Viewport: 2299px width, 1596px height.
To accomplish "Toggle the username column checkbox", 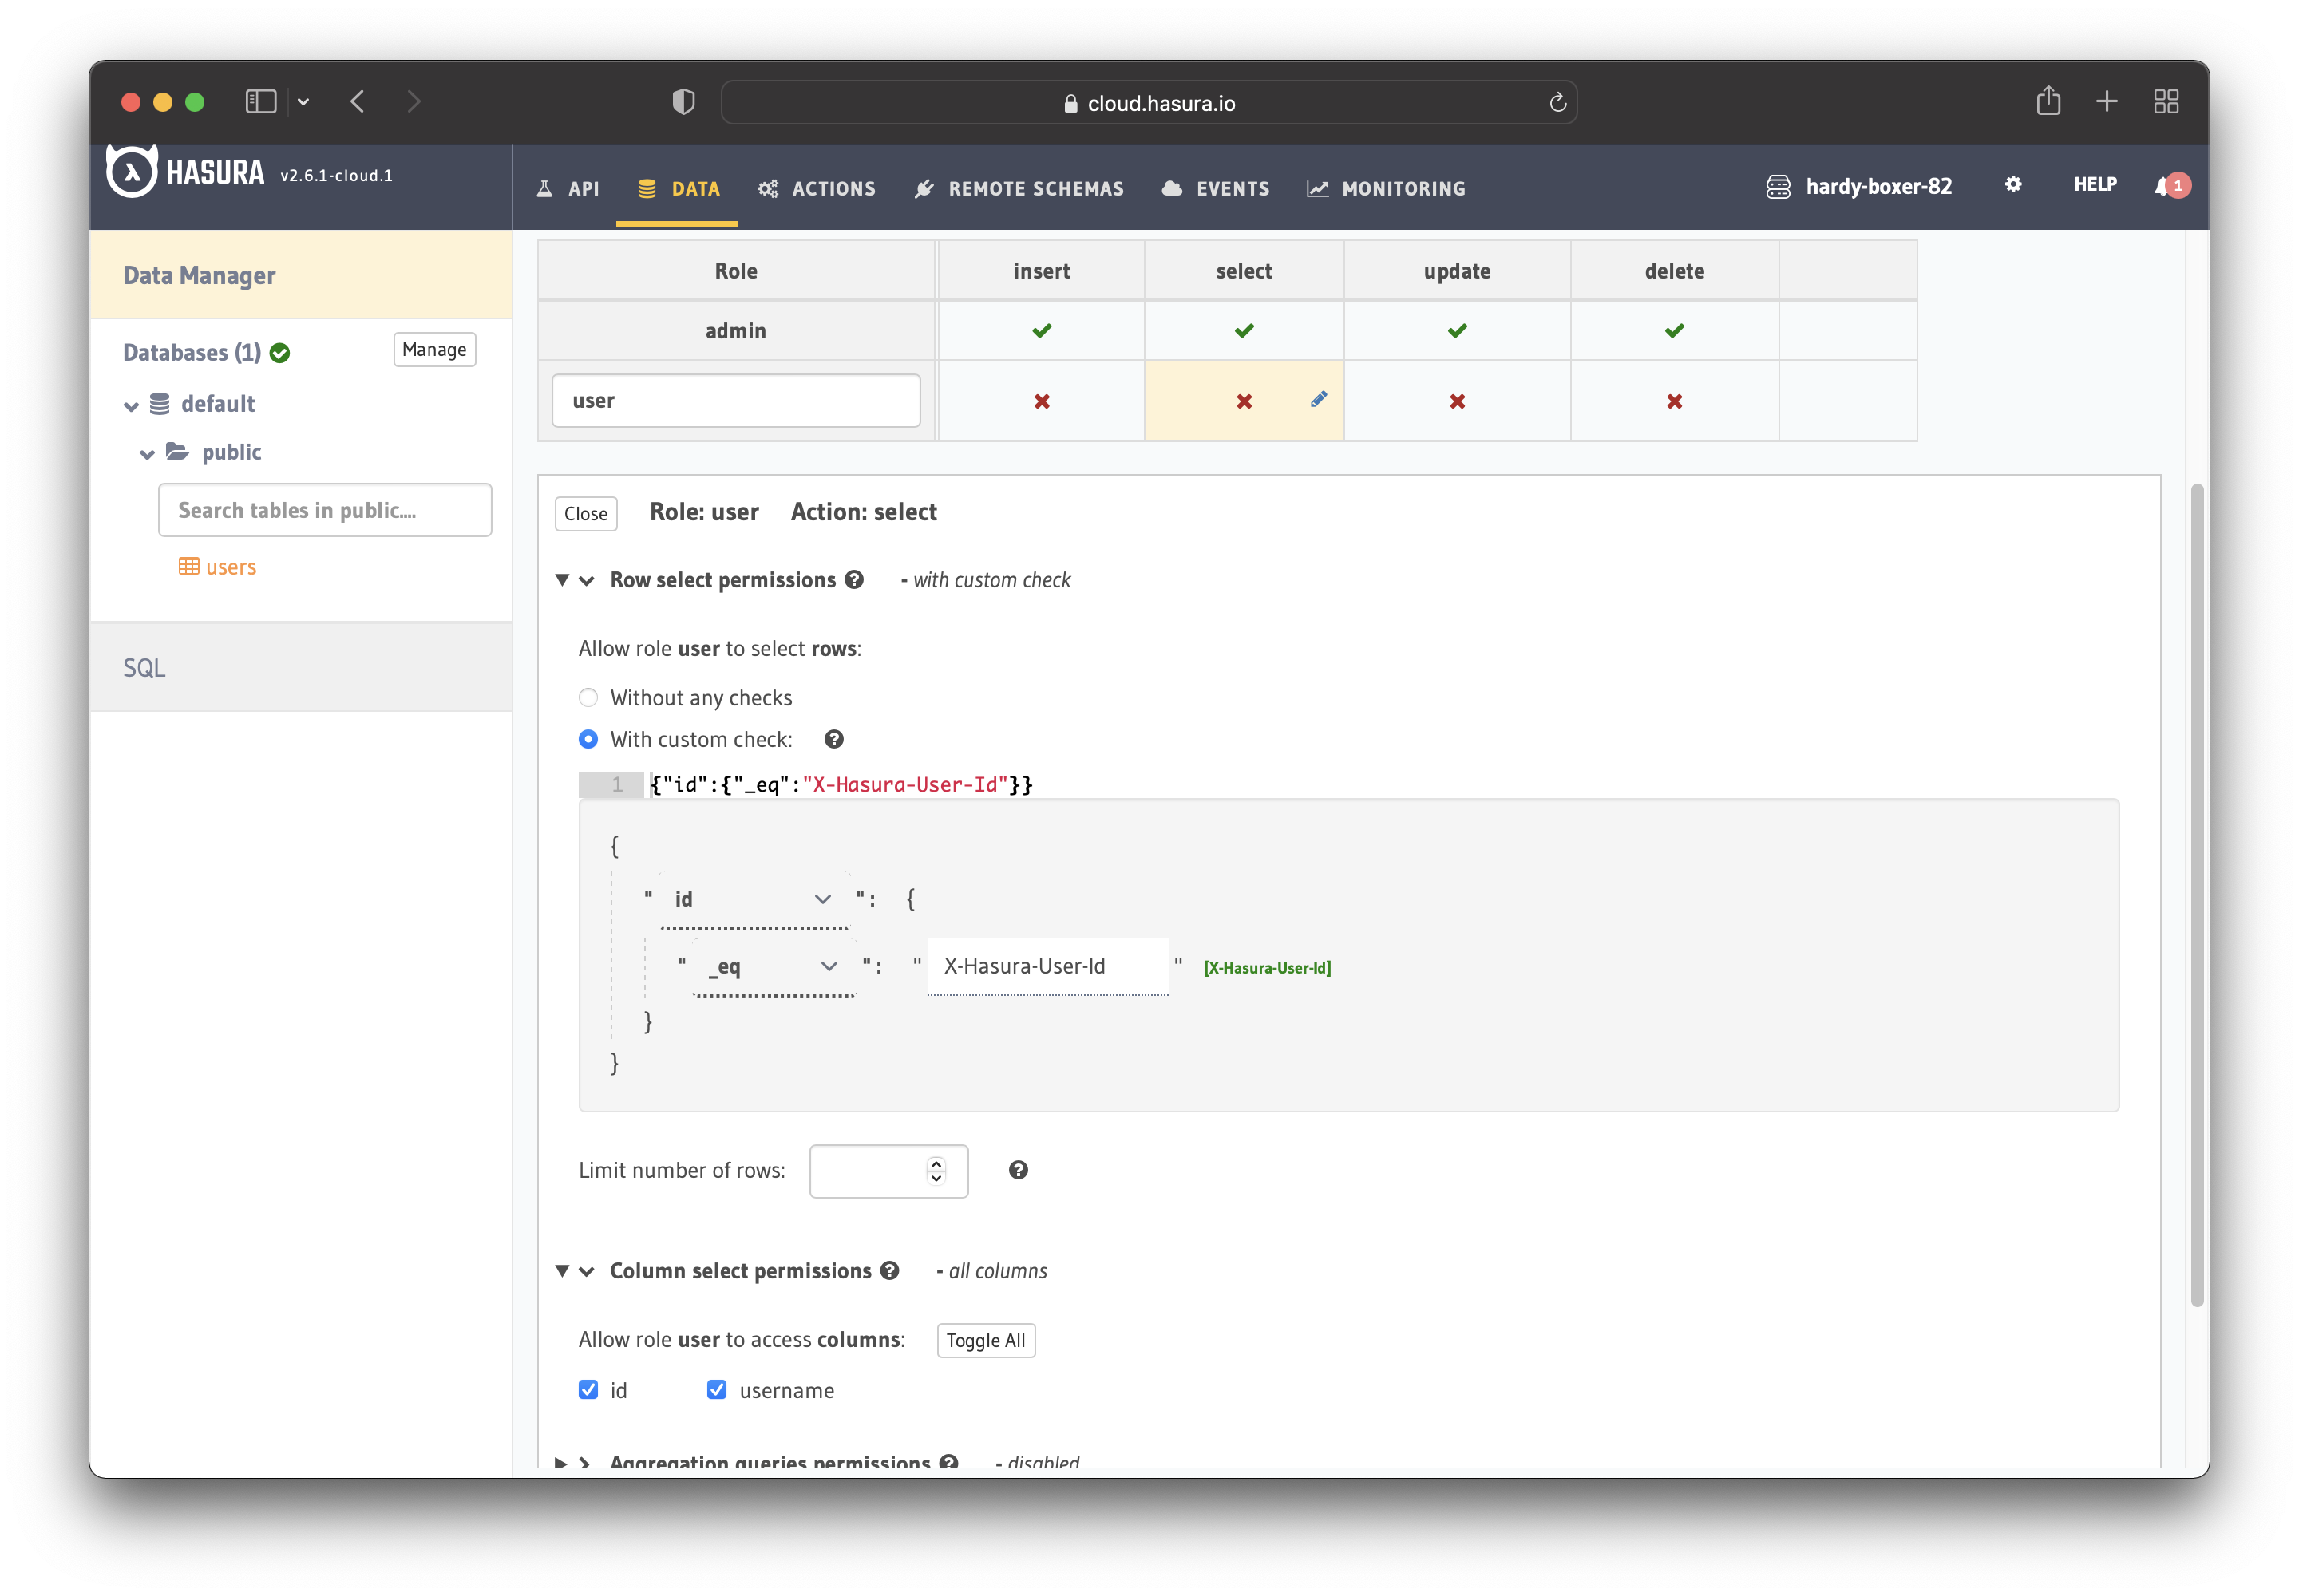I will (718, 1390).
